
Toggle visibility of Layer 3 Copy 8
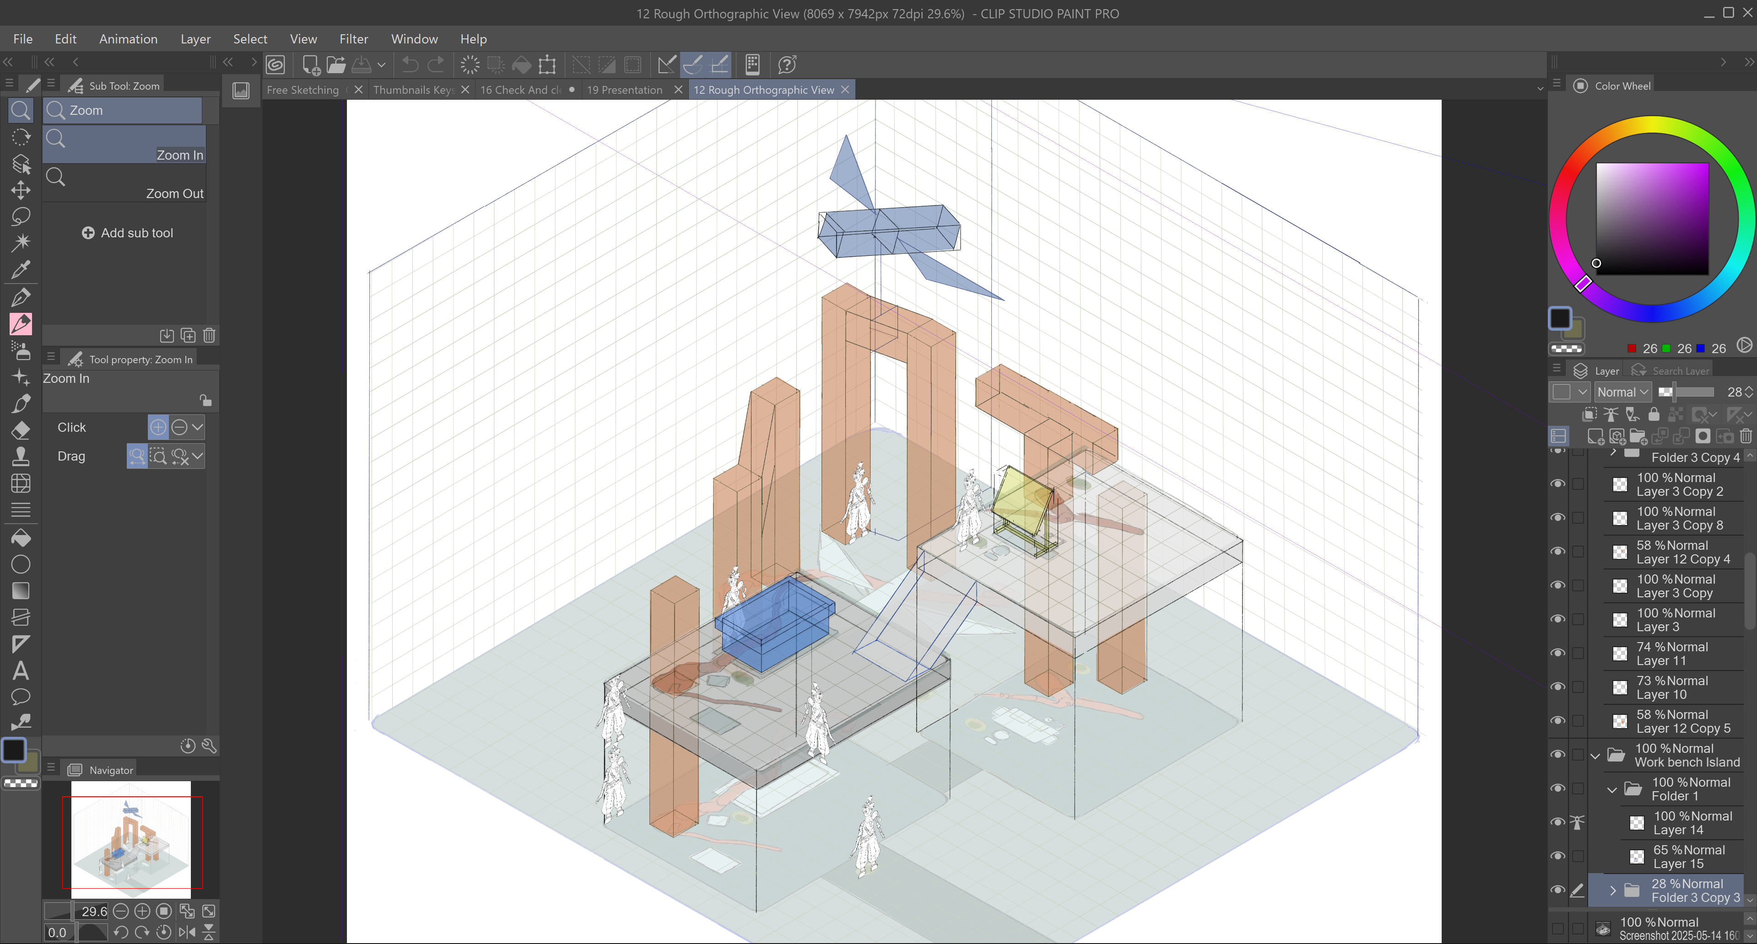click(x=1558, y=518)
